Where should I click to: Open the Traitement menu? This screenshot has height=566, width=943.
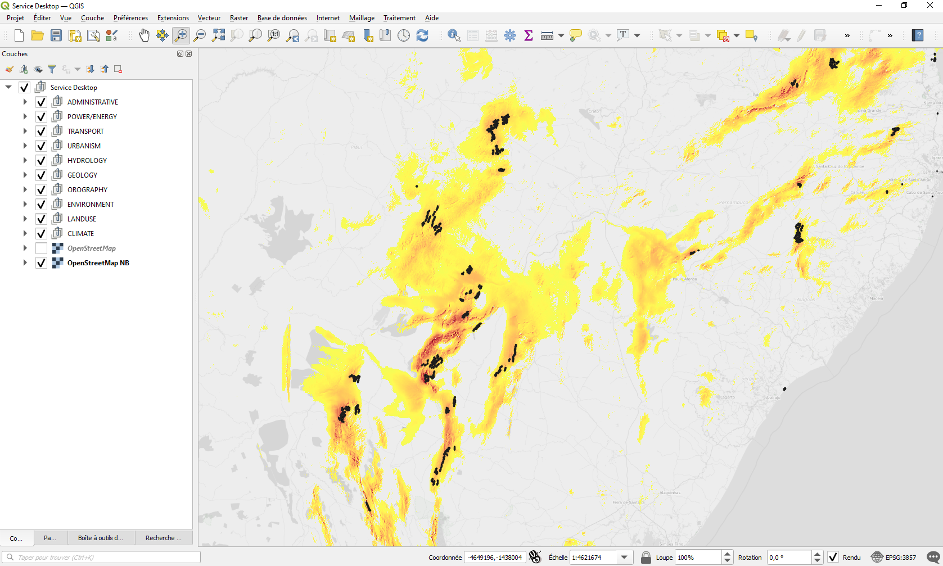(399, 18)
